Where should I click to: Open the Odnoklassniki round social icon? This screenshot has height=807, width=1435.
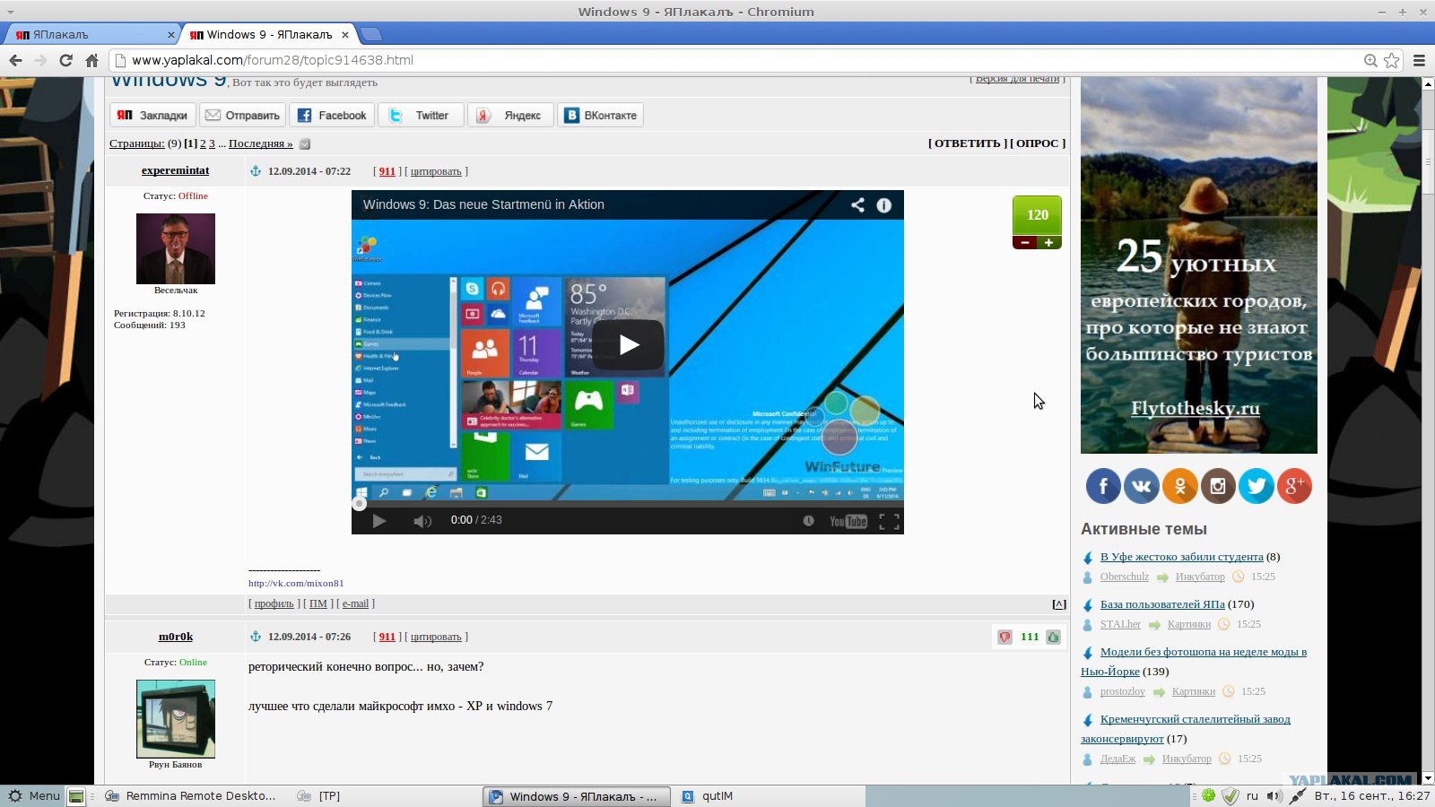click(1180, 486)
